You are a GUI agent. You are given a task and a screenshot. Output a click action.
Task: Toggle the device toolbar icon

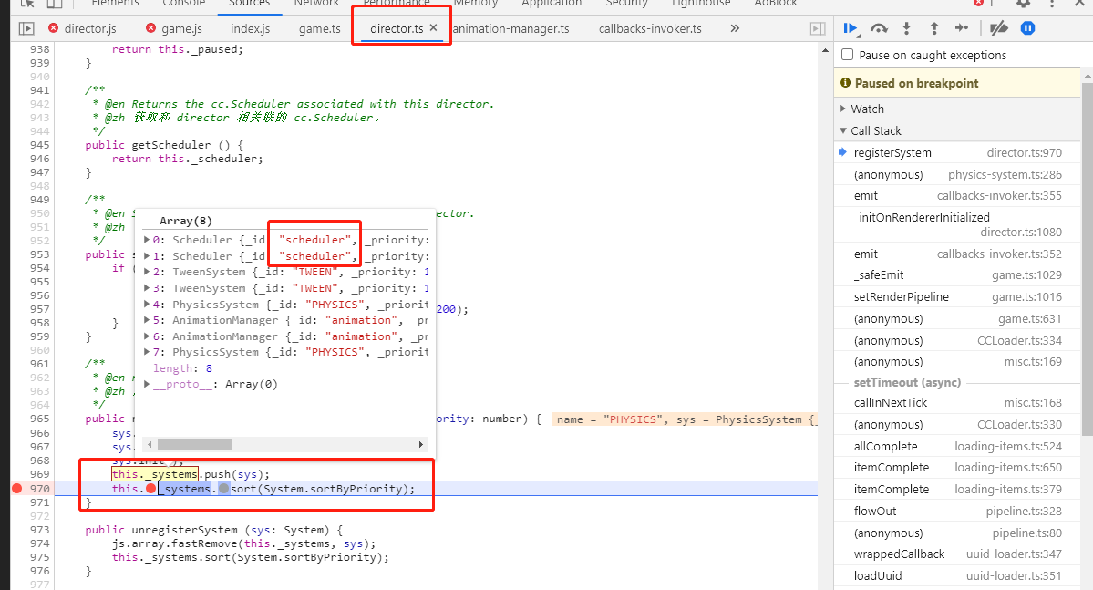point(55,3)
